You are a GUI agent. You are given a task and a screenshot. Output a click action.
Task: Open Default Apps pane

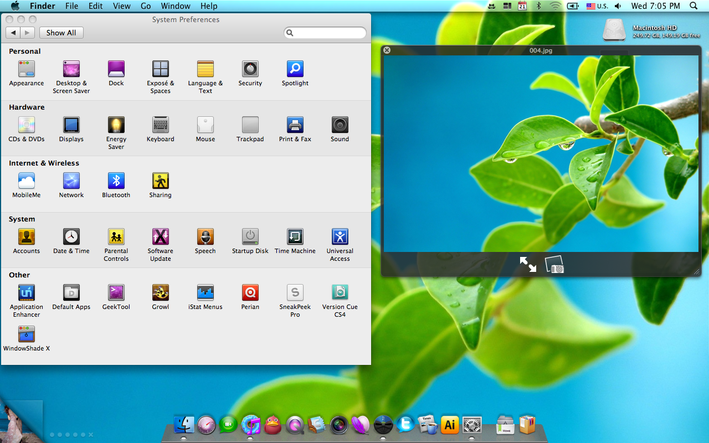[x=71, y=297]
